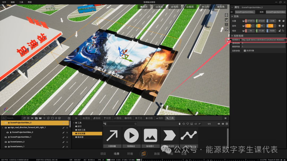This screenshot has width=287, height=161.
Task: Hide SceneCamera_1 with its eye icon
Action: (x=6, y=147)
